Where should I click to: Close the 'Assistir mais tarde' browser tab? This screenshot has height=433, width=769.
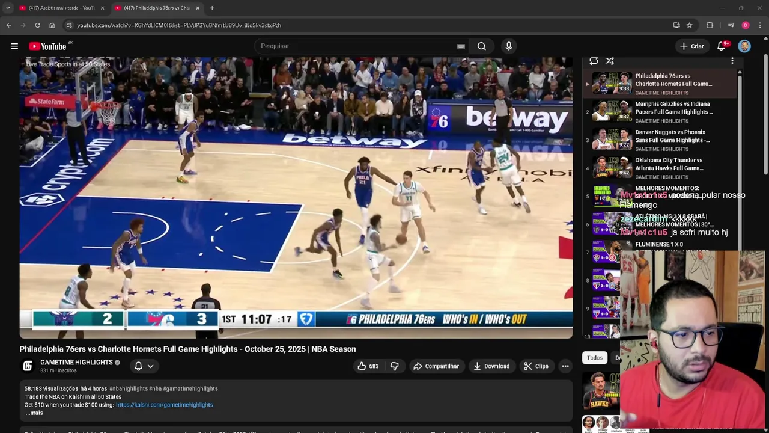[x=102, y=8]
